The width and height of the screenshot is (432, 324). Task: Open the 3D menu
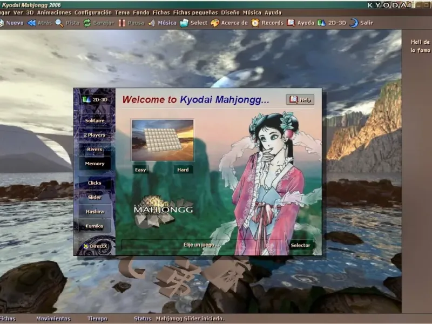point(30,12)
